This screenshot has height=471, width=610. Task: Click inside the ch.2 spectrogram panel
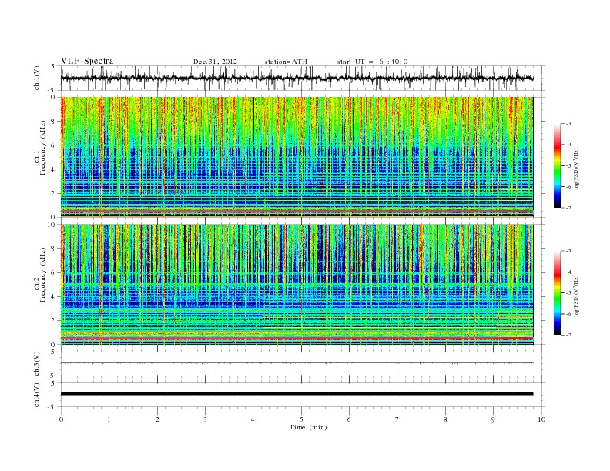(x=297, y=285)
